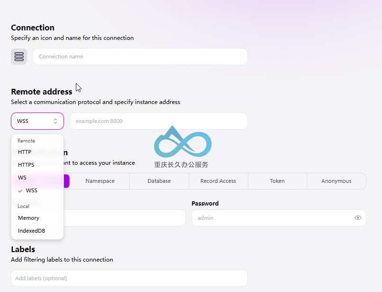Select the checked WSS option
Viewport: 382px width, 292px height.
point(37,190)
